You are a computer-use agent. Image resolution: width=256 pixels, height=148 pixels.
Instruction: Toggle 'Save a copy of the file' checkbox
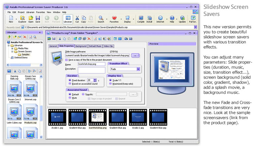click(x=66, y=60)
